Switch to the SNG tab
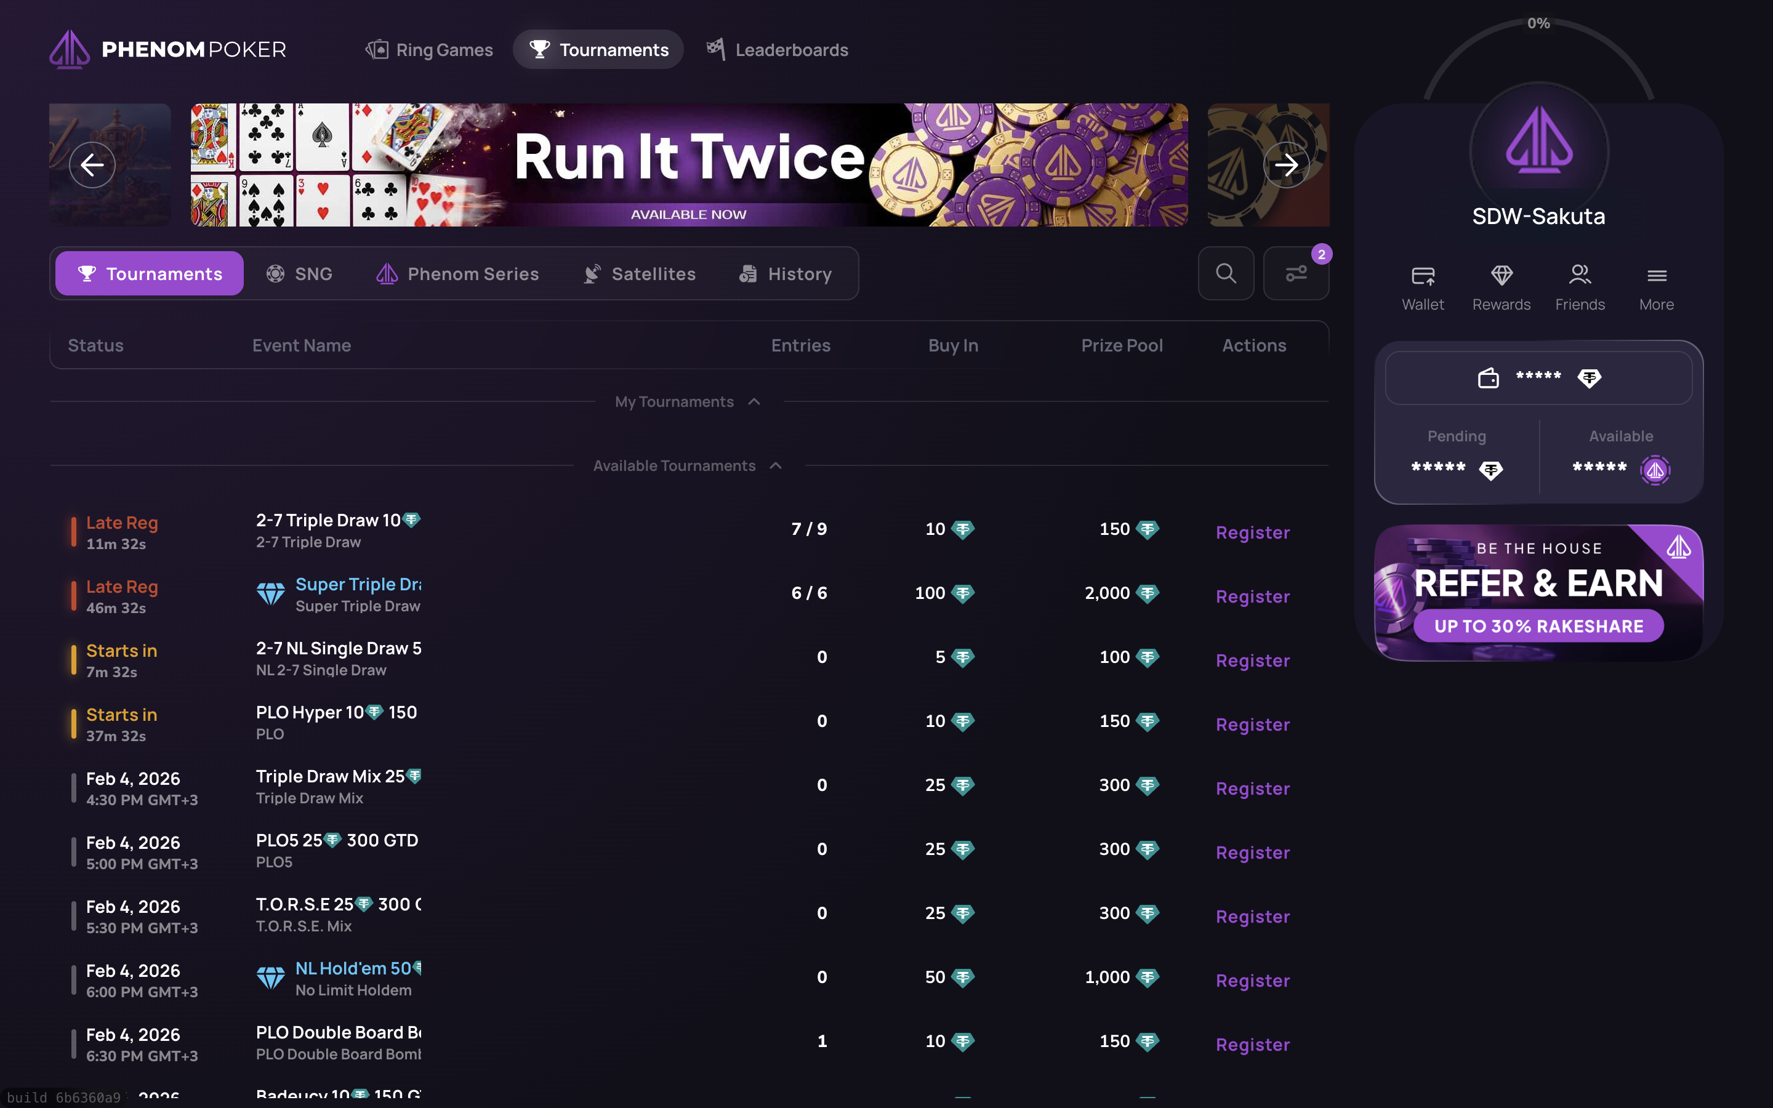Viewport: 1773px width, 1108px height. pos(299,273)
